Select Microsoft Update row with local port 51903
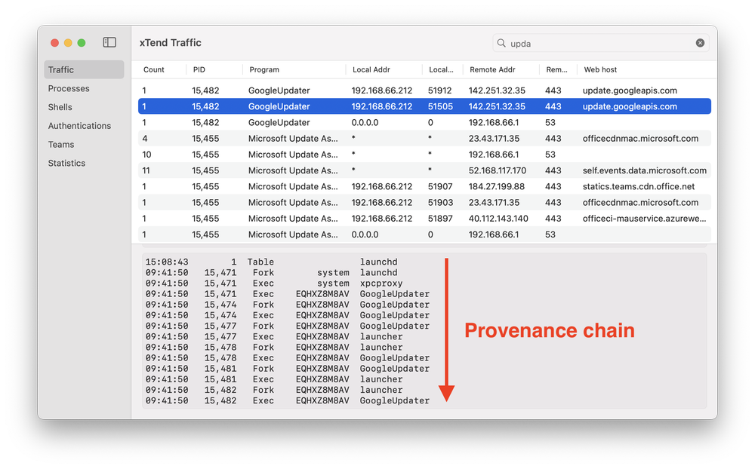Viewport: 755px width, 469px height. coord(424,203)
